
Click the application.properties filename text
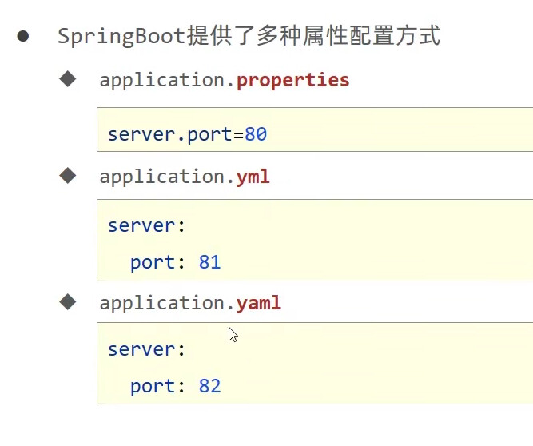coord(225,81)
